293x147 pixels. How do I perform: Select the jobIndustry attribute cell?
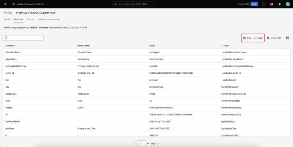click(11, 59)
